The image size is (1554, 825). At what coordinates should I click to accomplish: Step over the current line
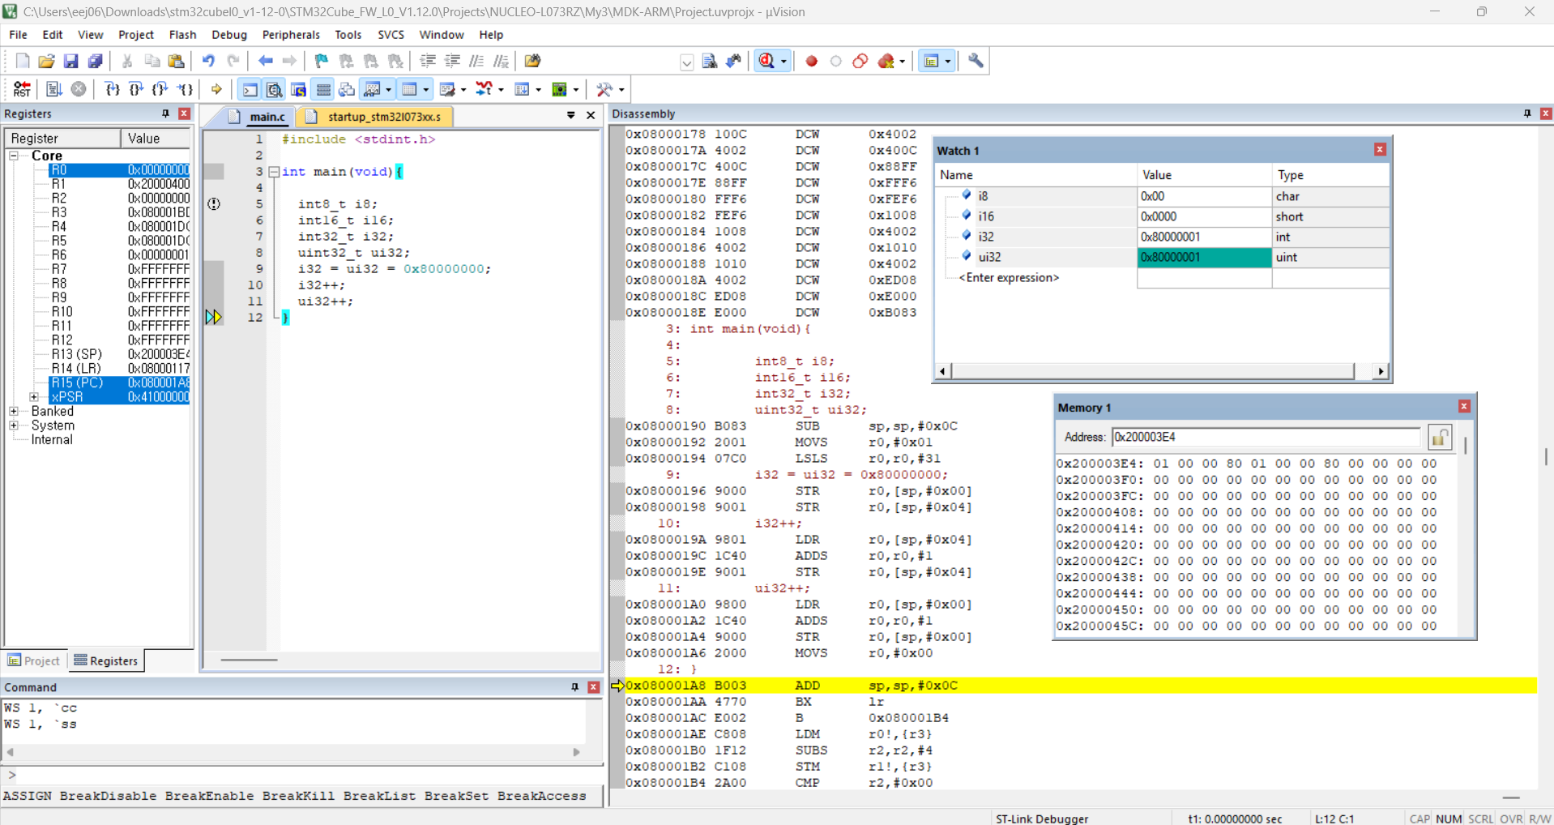pyautogui.click(x=136, y=89)
